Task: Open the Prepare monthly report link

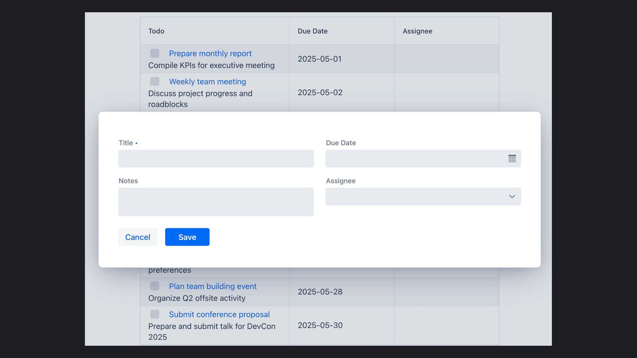Action: click(x=210, y=53)
